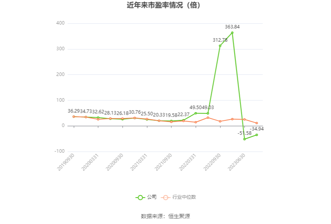Click the 400 y-axis label

60,23
